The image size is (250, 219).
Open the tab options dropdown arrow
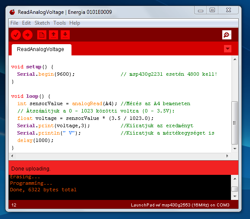[227, 49]
